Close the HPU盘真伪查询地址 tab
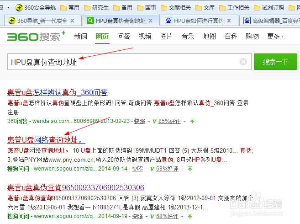 [x=151, y=21]
